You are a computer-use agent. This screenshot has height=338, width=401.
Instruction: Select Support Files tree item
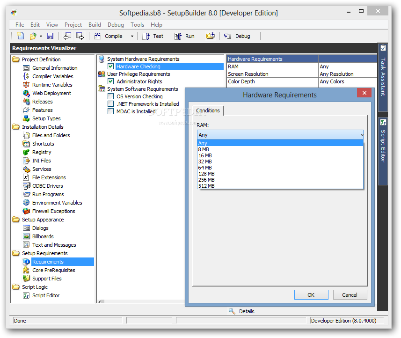coord(47,279)
